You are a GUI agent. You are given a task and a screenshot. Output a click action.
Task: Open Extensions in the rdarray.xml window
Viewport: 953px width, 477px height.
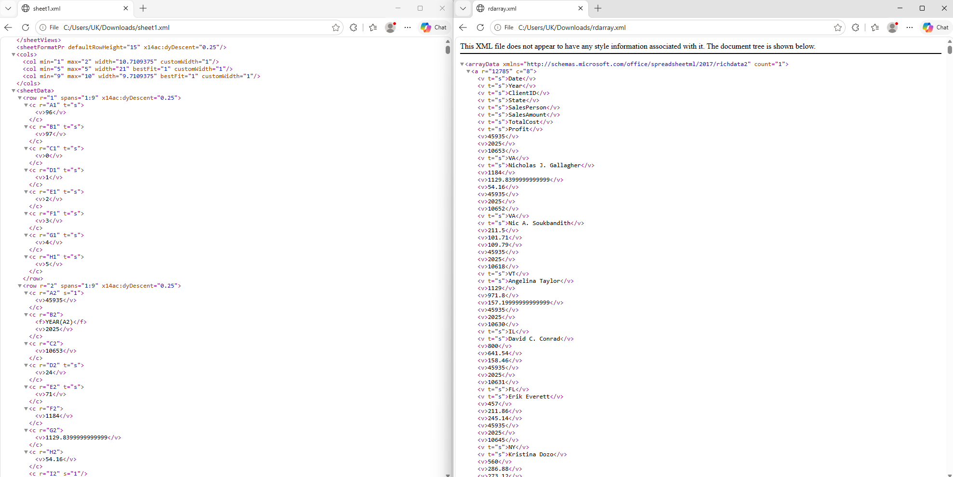[856, 27]
